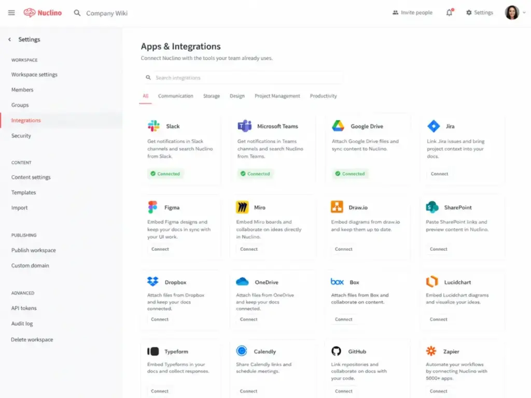The height and width of the screenshot is (398, 531).
Task: Connect the Figma integration
Action: click(160, 249)
